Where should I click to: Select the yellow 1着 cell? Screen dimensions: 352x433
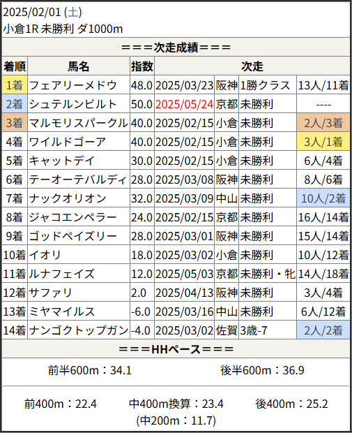[15, 85]
